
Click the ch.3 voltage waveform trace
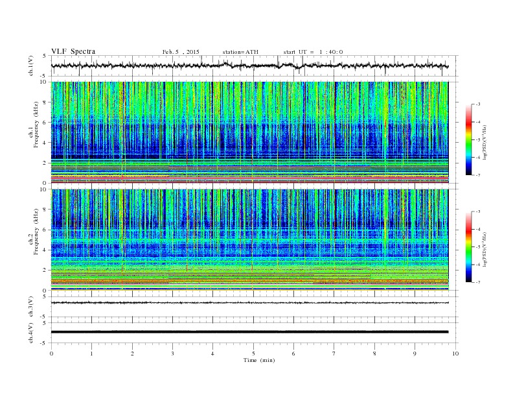click(x=250, y=303)
